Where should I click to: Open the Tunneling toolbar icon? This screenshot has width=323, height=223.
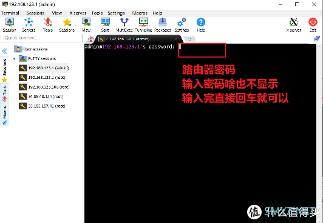[x=143, y=25]
